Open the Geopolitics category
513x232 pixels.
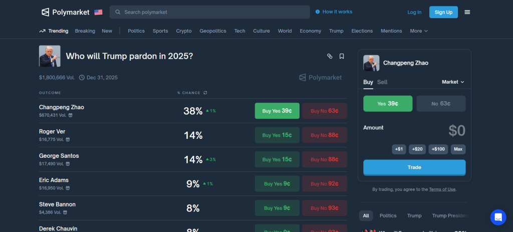[213, 31]
